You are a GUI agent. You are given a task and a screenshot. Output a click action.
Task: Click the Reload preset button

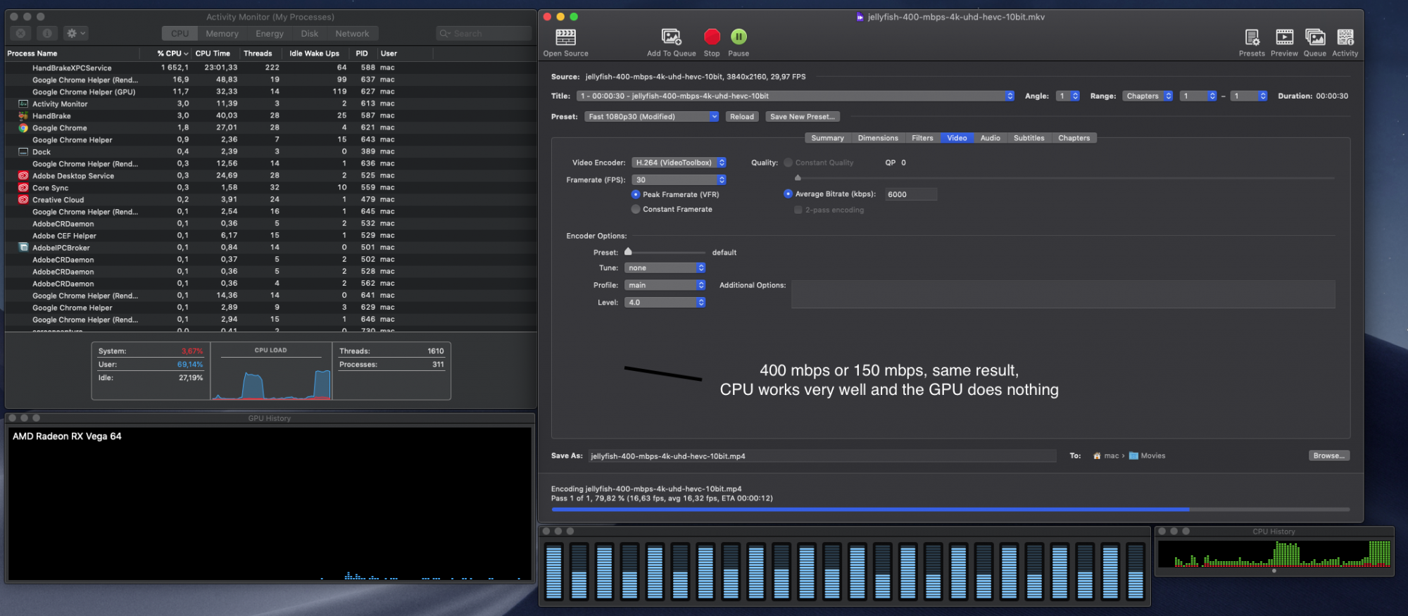tap(741, 117)
